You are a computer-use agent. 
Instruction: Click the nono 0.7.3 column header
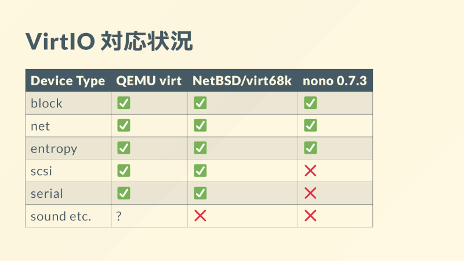pyautogui.click(x=335, y=81)
